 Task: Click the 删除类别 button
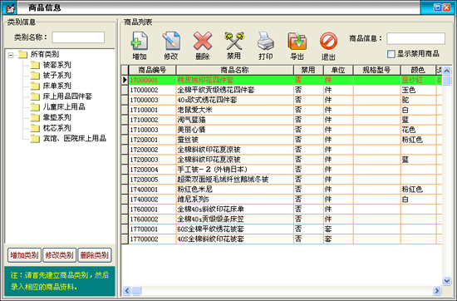(95, 255)
